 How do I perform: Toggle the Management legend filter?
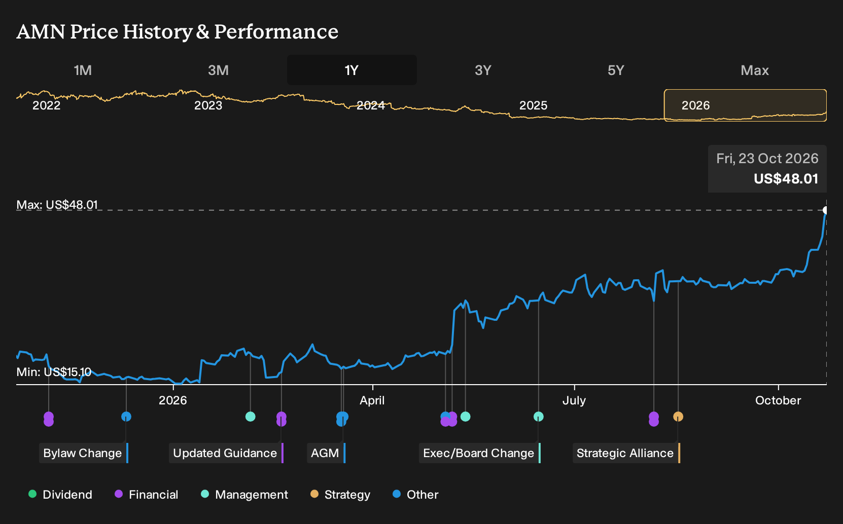[x=244, y=495]
